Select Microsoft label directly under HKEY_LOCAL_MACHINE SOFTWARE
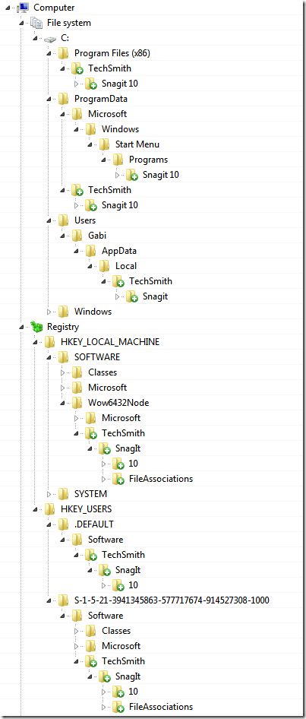 pyautogui.click(x=107, y=388)
